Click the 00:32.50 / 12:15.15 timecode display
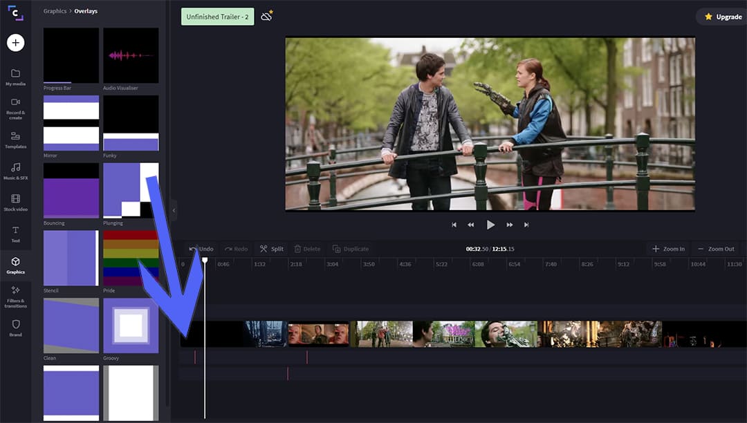The height and width of the screenshot is (423, 747). pyautogui.click(x=490, y=249)
